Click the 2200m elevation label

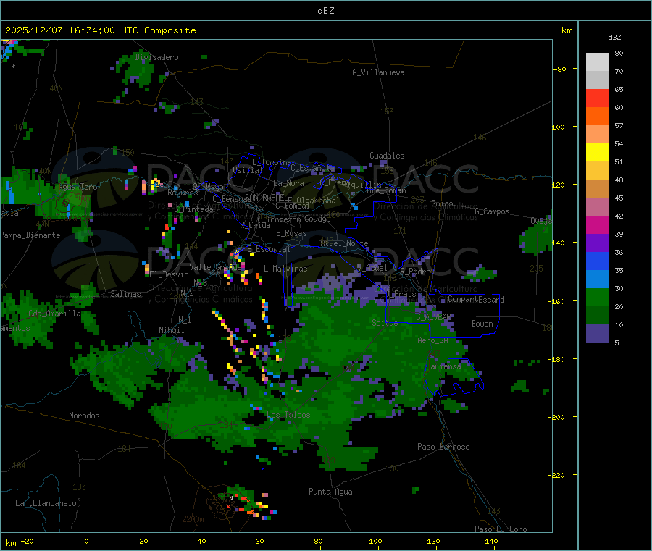click(193, 519)
